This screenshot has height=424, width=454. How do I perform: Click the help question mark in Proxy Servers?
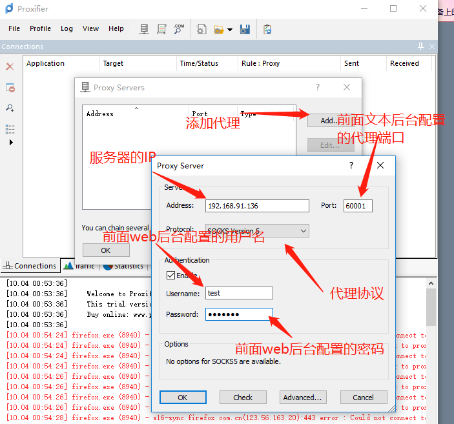(318, 87)
